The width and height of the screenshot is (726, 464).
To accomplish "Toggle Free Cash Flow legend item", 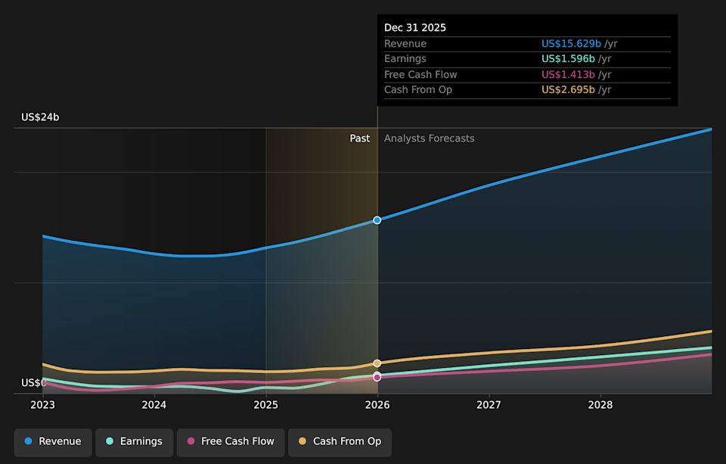I will (231, 441).
